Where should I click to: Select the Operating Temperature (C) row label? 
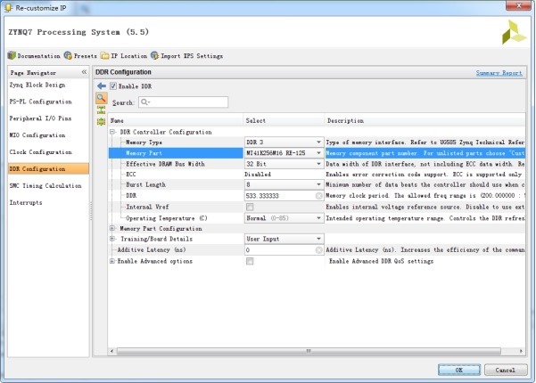coord(167,218)
